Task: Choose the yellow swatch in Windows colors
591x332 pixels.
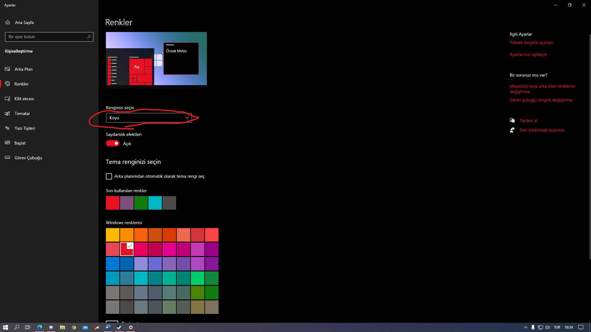Action: (x=113, y=235)
